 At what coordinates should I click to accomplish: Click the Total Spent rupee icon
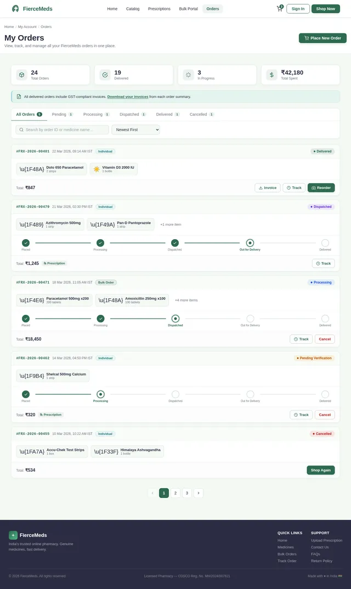pyautogui.click(x=271, y=74)
